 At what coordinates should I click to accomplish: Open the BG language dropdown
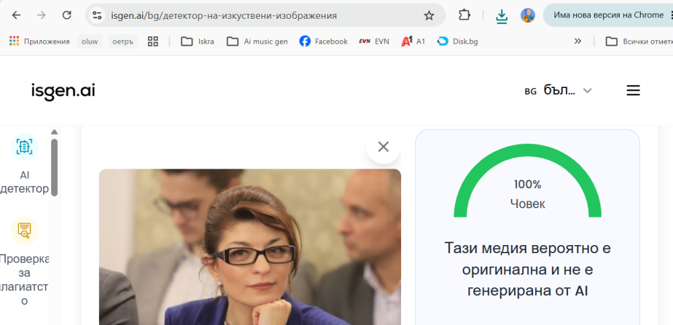point(558,91)
